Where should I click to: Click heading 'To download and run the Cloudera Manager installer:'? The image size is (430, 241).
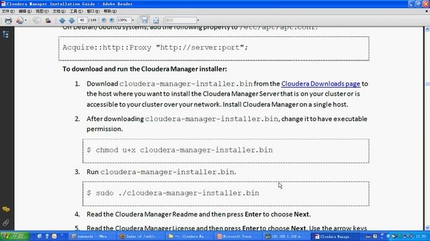point(145,69)
